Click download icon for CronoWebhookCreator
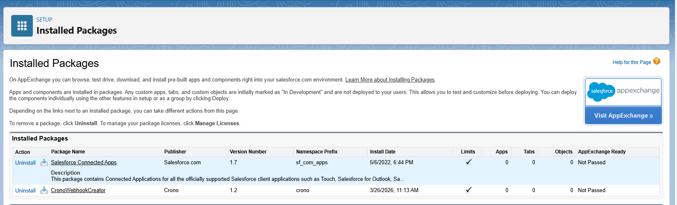Image resolution: width=677 pixels, height=205 pixels. click(44, 190)
